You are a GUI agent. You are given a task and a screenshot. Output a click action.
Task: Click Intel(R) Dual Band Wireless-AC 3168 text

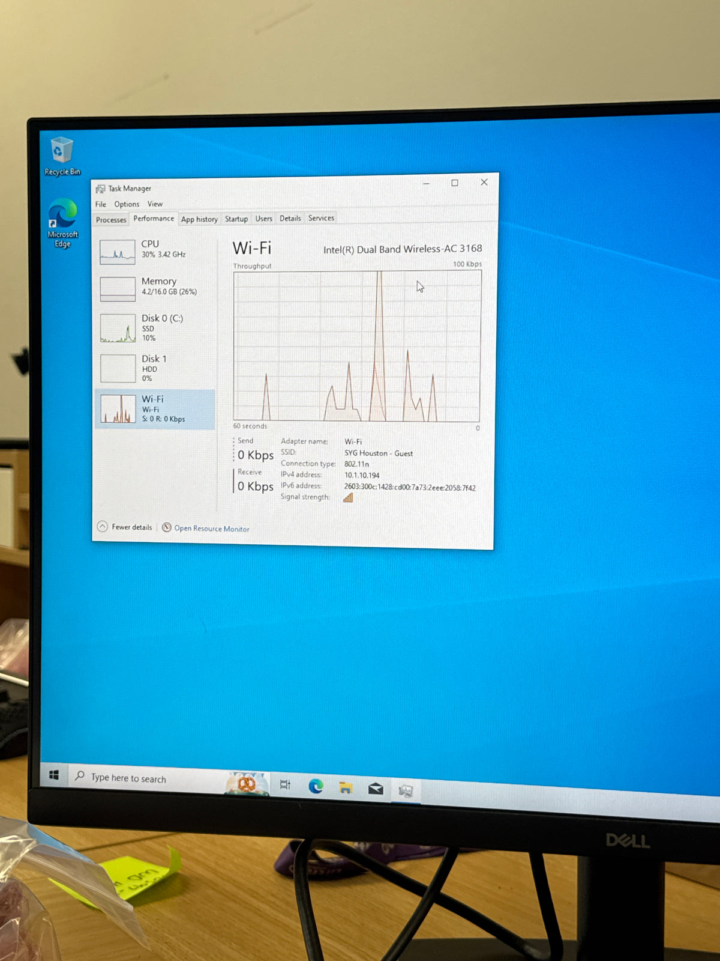point(403,249)
